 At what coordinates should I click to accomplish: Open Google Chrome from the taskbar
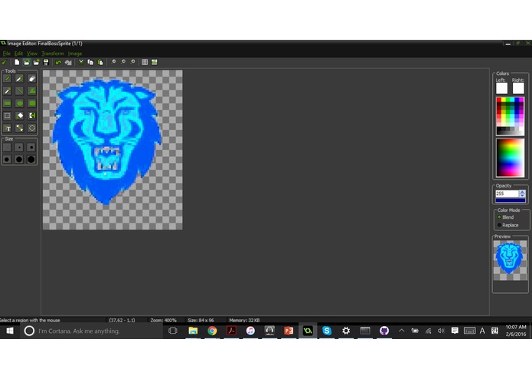coord(212,331)
